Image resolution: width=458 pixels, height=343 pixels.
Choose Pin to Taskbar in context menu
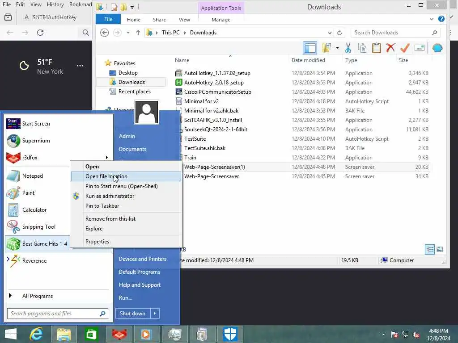(126, 206)
